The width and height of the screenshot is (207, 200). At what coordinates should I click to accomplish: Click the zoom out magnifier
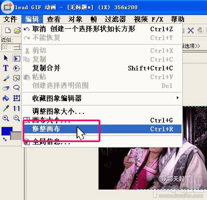click(x=16, y=118)
